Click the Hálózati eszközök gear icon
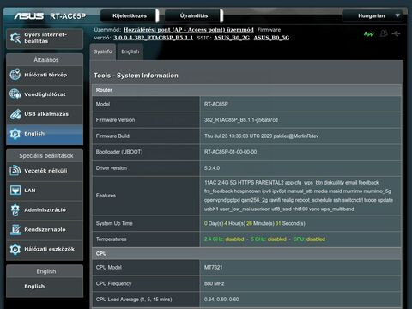This screenshot has height=309, width=412. pos(15,249)
